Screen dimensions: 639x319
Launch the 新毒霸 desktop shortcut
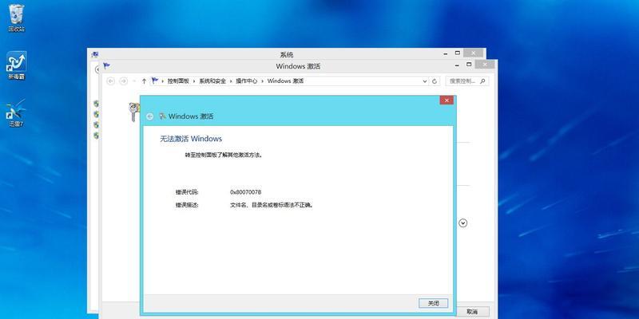(16, 65)
